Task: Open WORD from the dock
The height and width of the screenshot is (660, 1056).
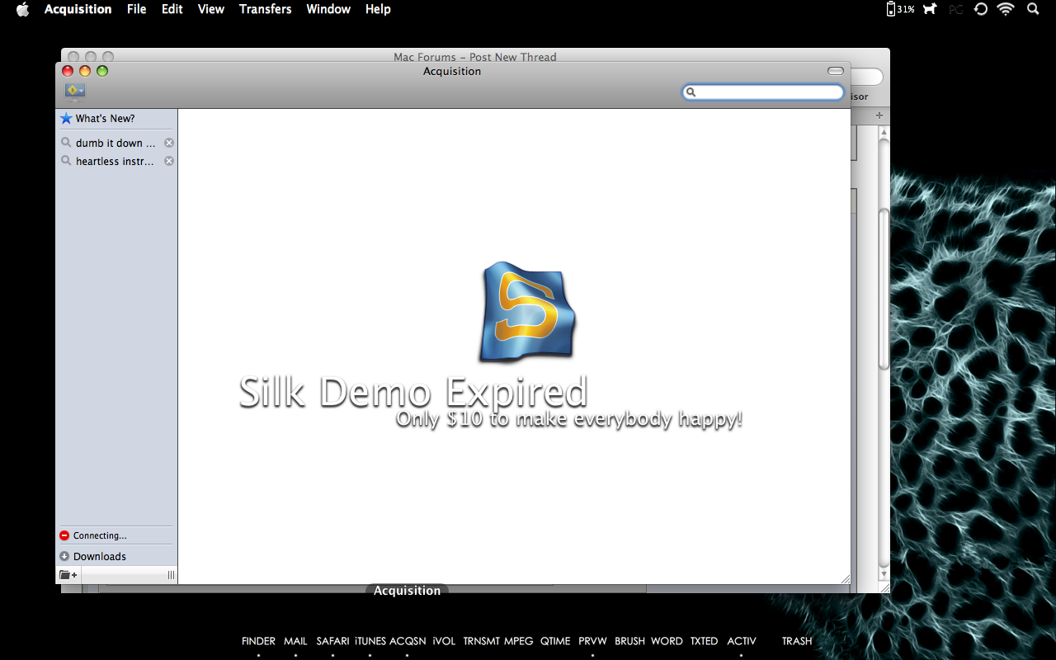Action: point(667,641)
